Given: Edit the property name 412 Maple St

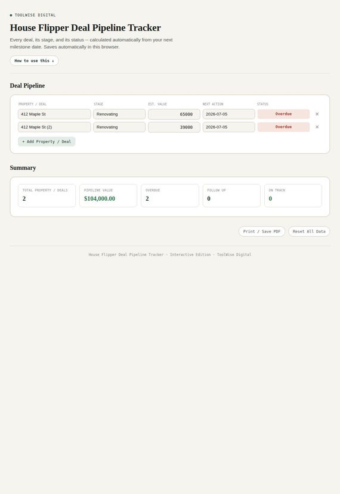Looking at the screenshot, I should [54, 114].
